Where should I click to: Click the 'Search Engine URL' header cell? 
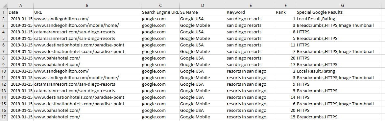160,12
